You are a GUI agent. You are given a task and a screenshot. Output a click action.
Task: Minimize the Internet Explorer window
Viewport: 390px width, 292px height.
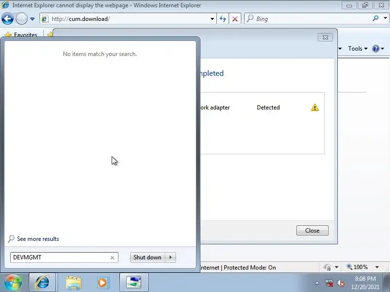tap(349, 5)
